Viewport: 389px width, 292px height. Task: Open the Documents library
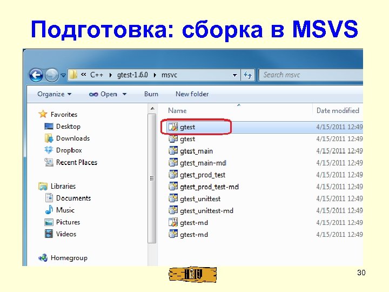tap(73, 198)
